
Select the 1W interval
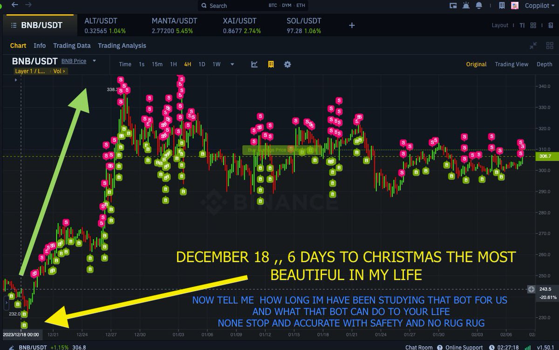click(x=217, y=64)
